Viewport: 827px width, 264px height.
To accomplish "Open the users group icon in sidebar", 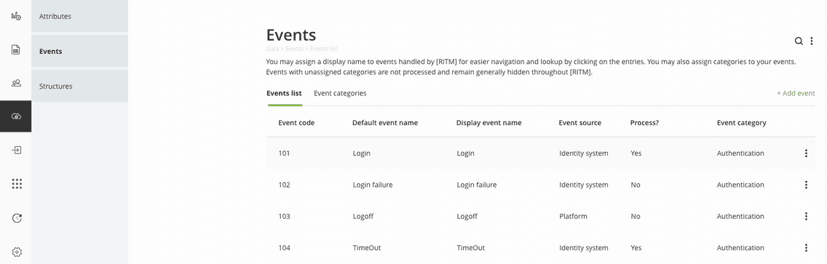I will tap(16, 83).
